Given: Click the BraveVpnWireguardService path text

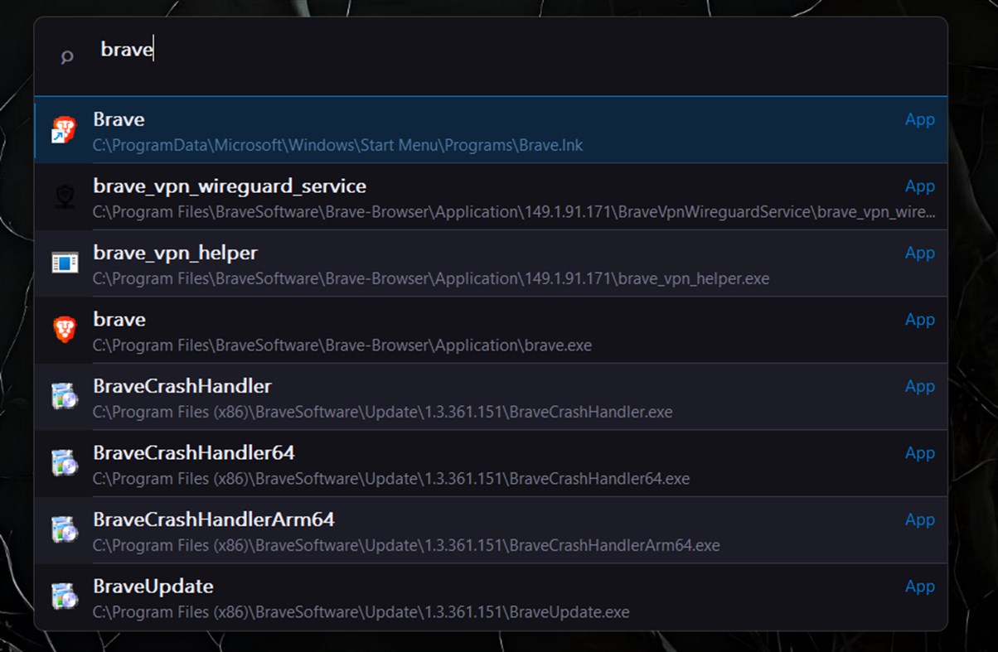Looking at the screenshot, I should (513, 212).
